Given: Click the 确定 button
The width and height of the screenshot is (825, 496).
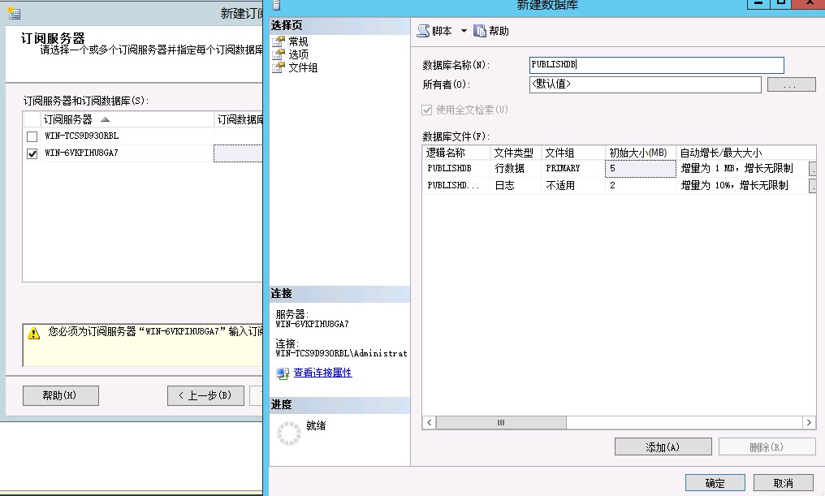Looking at the screenshot, I should click(715, 483).
